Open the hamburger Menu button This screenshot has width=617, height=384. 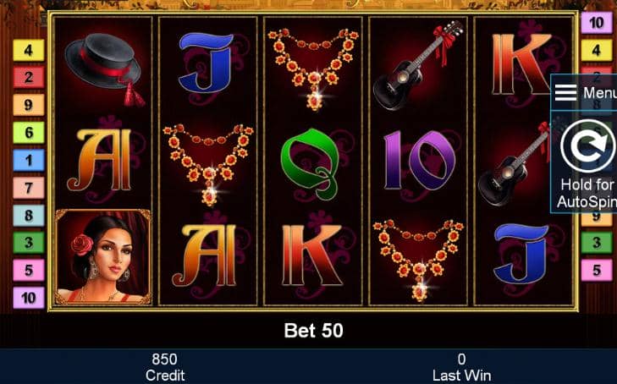click(x=584, y=93)
